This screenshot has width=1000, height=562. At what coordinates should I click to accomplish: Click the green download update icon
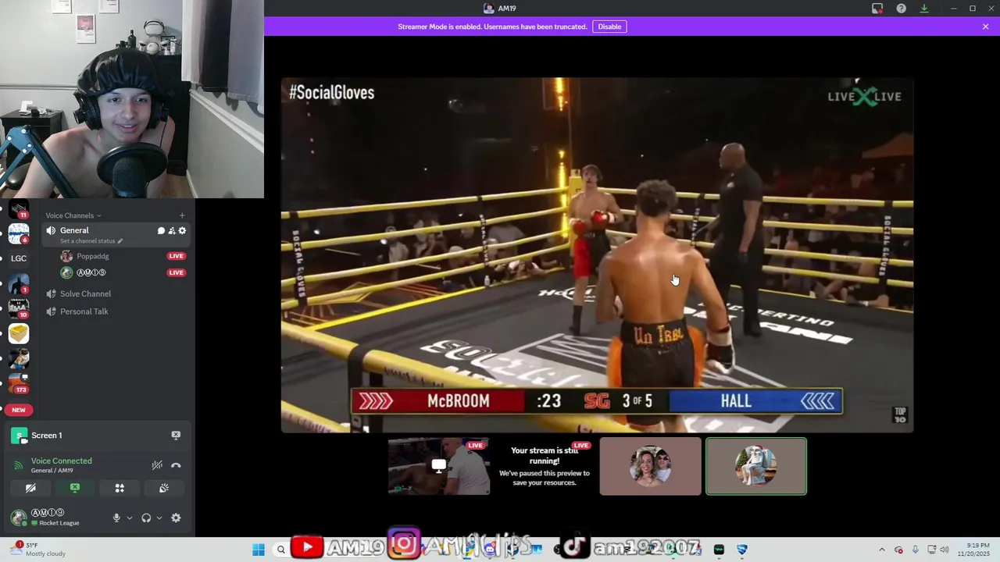(x=924, y=9)
